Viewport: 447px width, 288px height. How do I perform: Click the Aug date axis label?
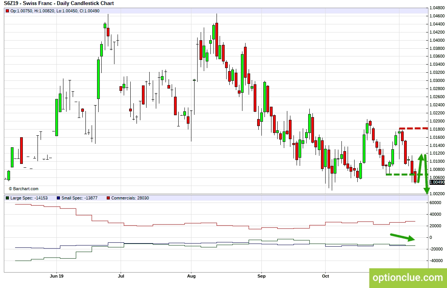tap(191, 276)
